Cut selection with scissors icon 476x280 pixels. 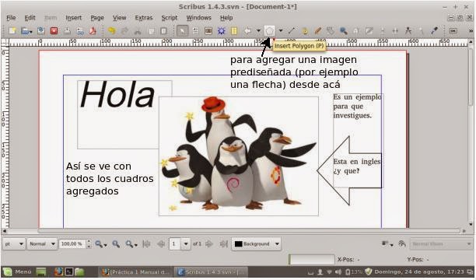click(x=138, y=30)
